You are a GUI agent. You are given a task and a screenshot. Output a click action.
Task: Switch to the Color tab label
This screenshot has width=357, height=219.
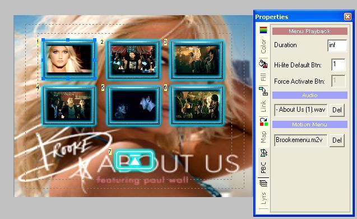[263, 47]
